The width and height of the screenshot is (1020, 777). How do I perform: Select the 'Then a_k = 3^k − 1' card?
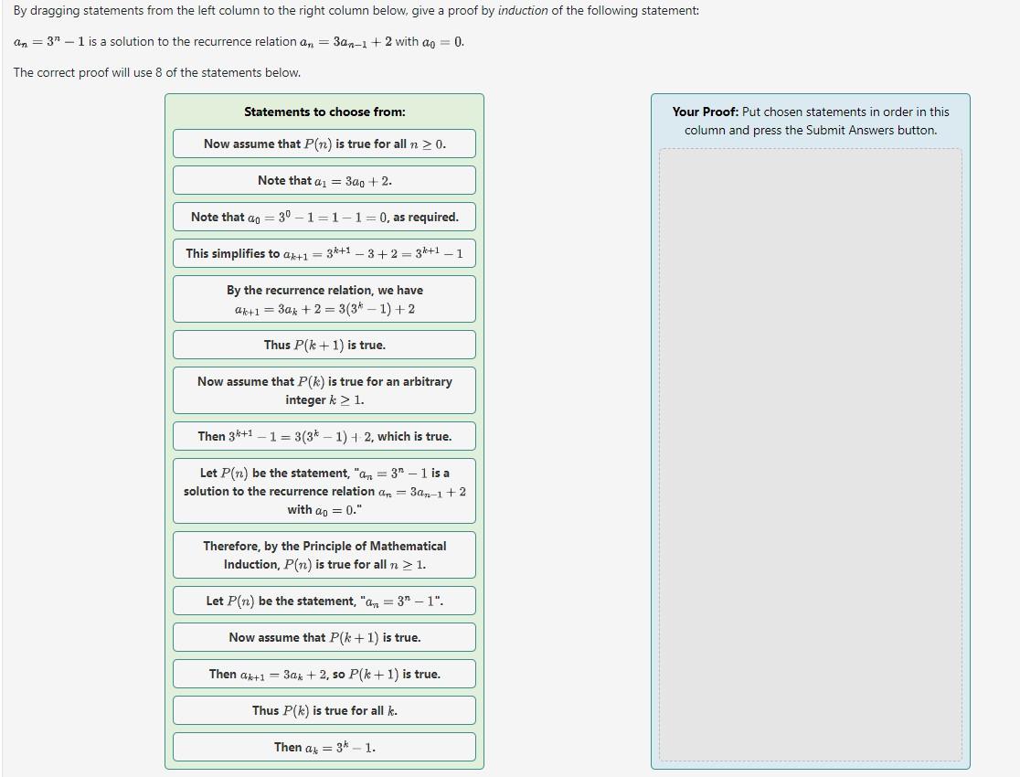[x=324, y=747]
